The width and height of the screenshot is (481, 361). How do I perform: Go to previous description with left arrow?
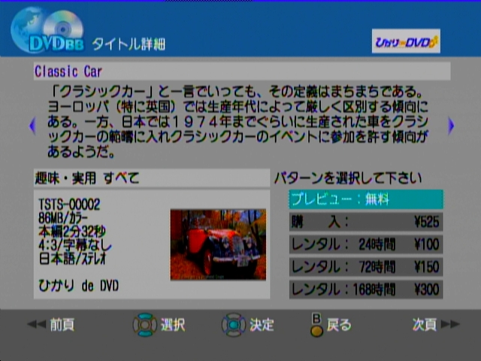point(32,126)
